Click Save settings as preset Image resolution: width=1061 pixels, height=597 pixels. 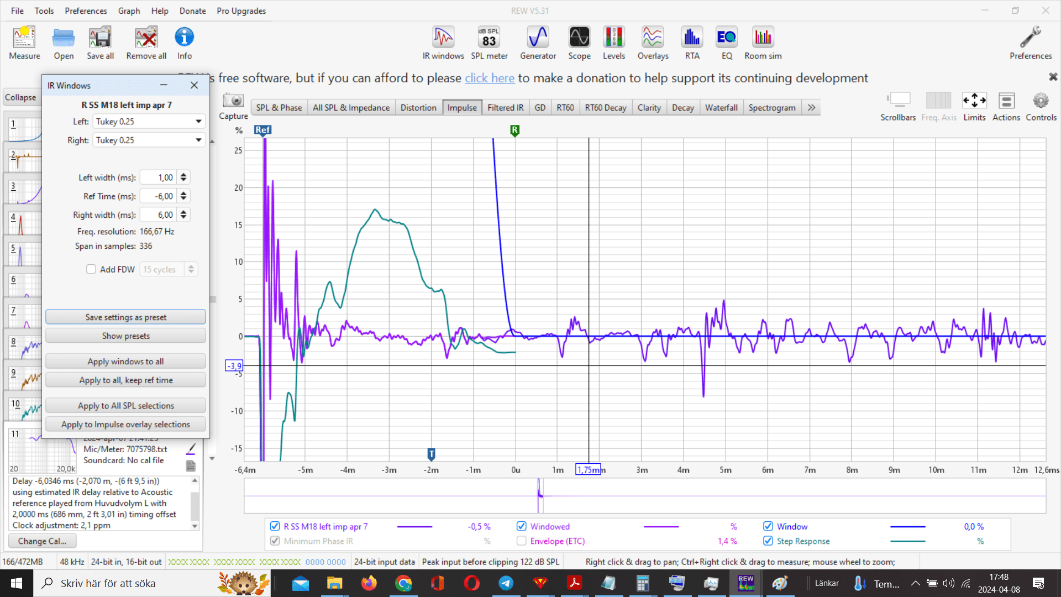click(125, 317)
